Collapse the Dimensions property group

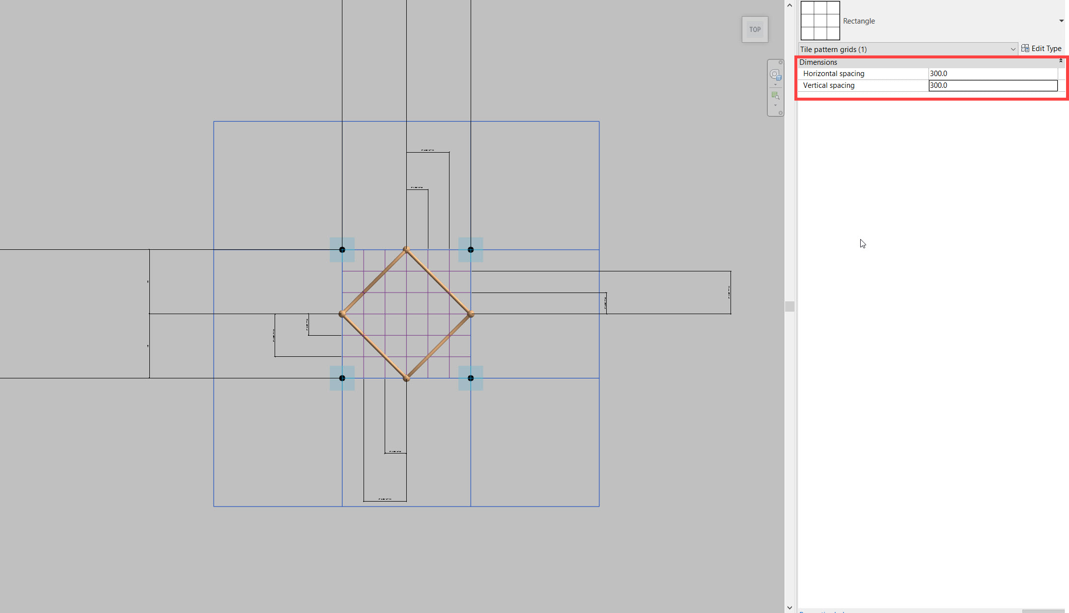coord(1060,60)
